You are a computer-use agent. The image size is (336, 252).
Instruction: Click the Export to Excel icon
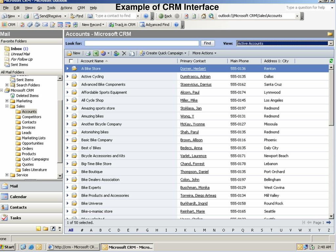coord(96,53)
